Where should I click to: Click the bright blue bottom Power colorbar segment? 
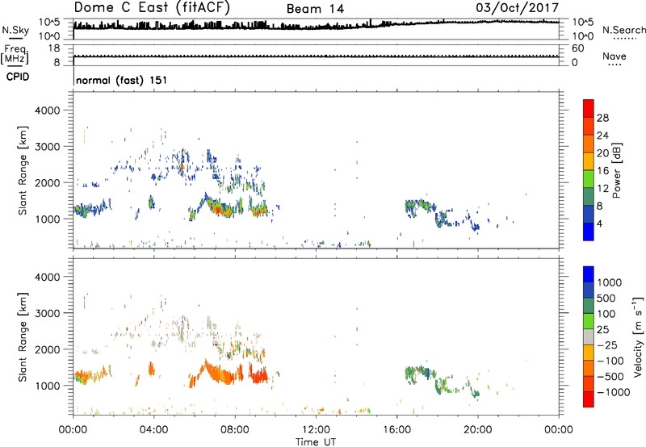pos(589,232)
